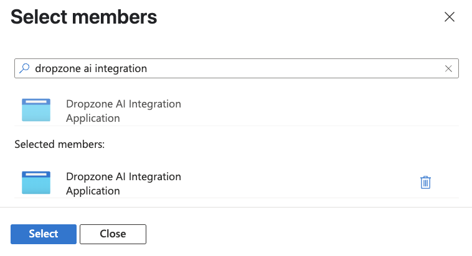
Task: Click blank header area beside the title
Action: point(299,17)
